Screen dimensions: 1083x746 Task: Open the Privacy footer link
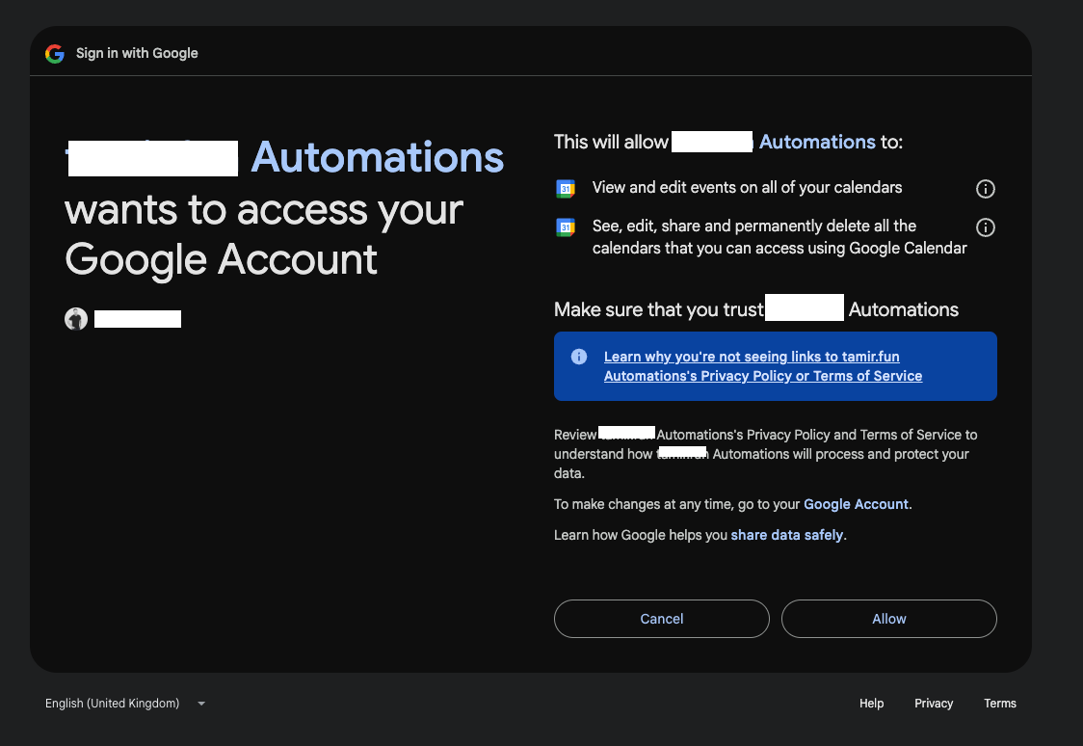[x=933, y=704]
